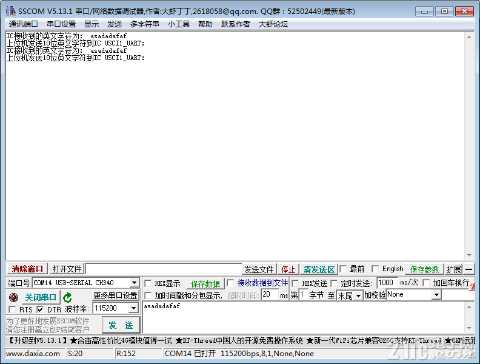Click the red port status indicator icon
The height and width of the screenshot is (364, 480).
click(x=13, y=297)
